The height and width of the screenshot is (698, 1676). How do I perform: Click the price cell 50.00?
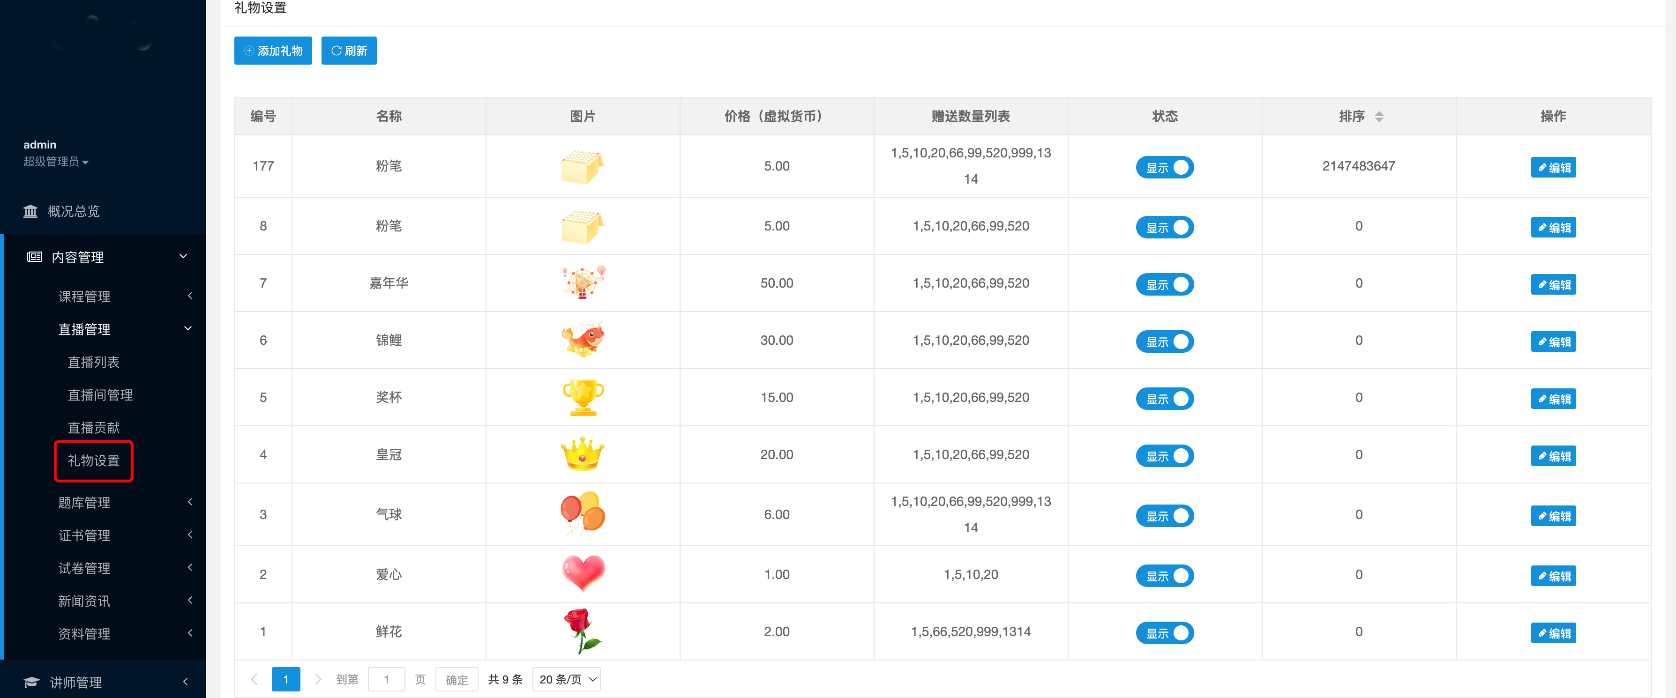click(777, 283)
